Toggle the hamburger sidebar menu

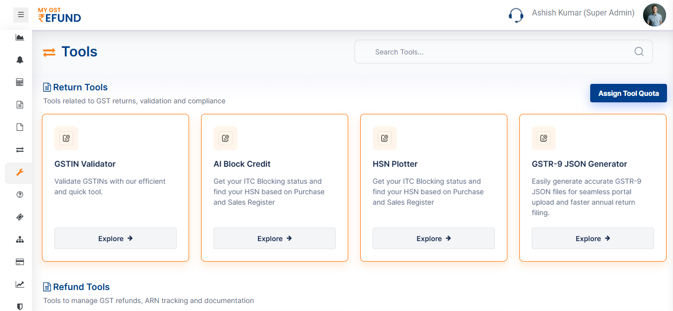tap(20, 14)
